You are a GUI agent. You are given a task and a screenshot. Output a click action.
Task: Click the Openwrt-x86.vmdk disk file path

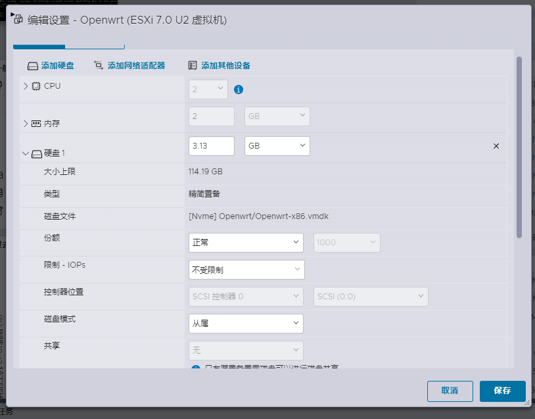[259, 216]
